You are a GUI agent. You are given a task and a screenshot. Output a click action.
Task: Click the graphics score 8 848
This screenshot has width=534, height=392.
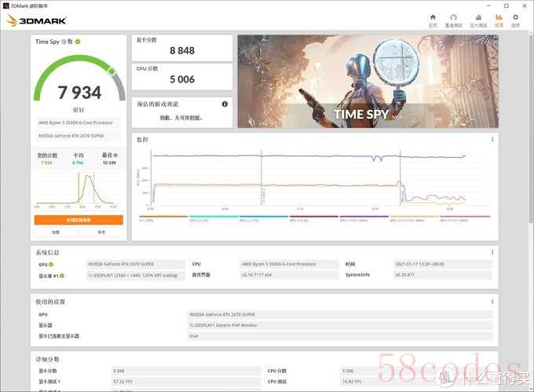point(182,51)
